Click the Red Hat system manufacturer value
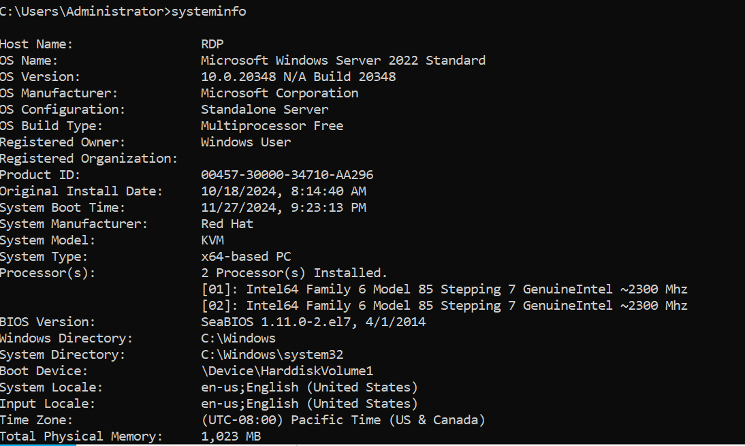 point(227,224)
